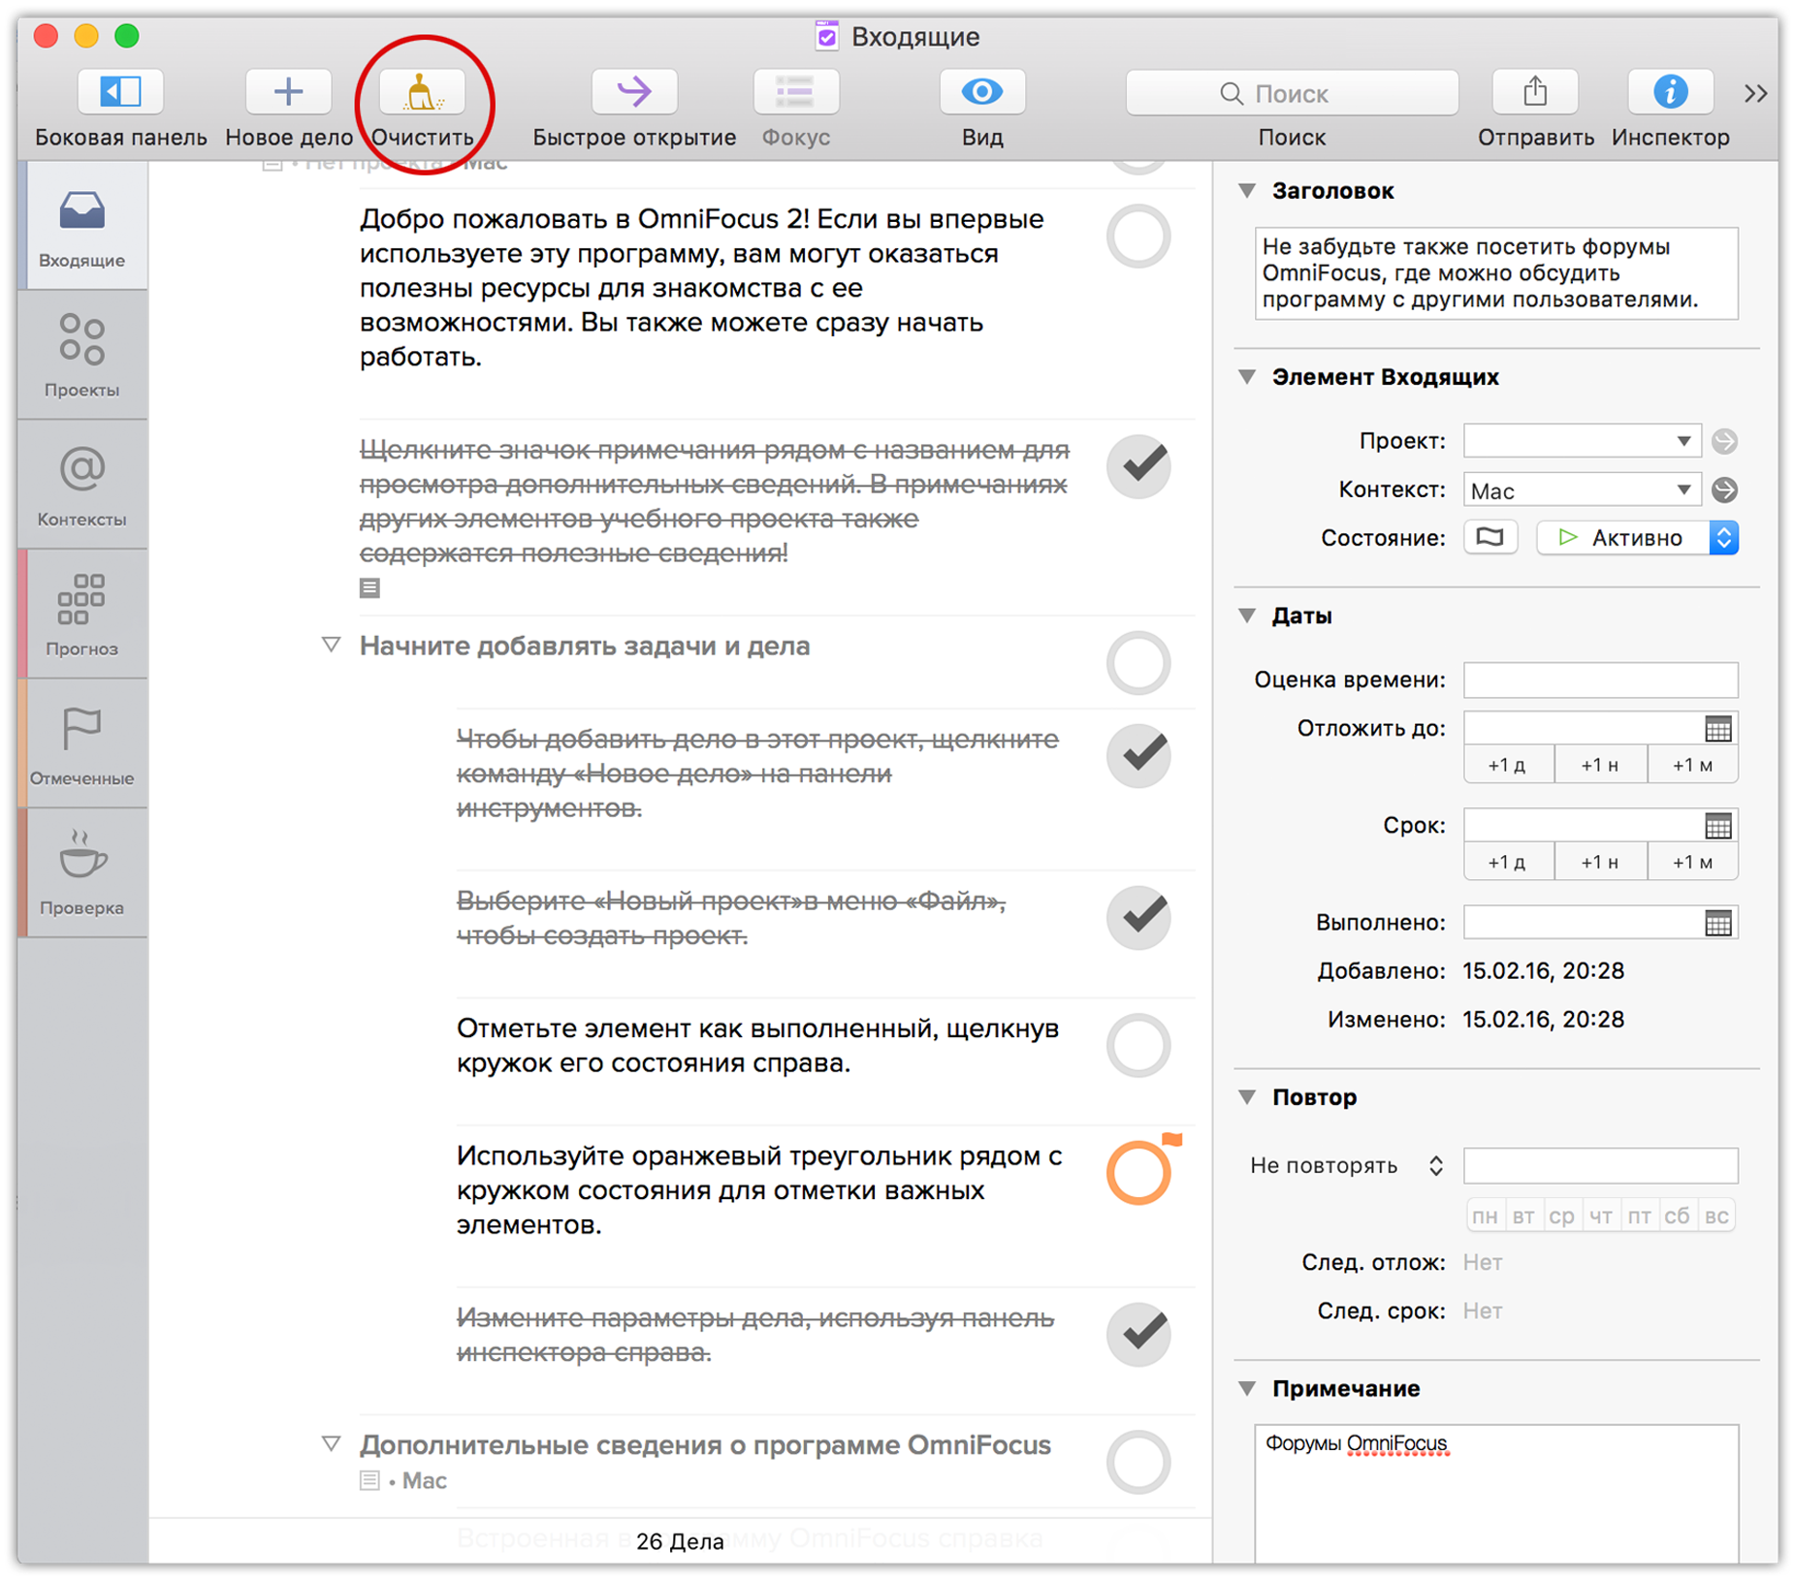Open the Вид eye menu

tap(981, 92)
